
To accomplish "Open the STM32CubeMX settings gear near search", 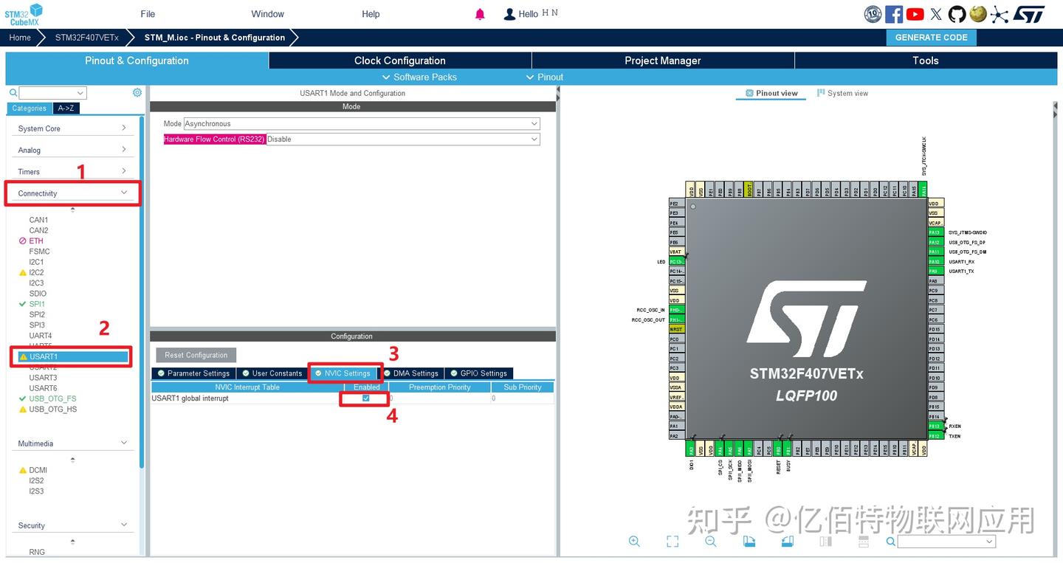I will tap(137, 92).
